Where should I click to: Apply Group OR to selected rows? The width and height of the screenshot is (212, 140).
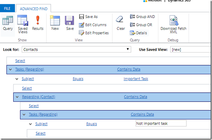141,25
